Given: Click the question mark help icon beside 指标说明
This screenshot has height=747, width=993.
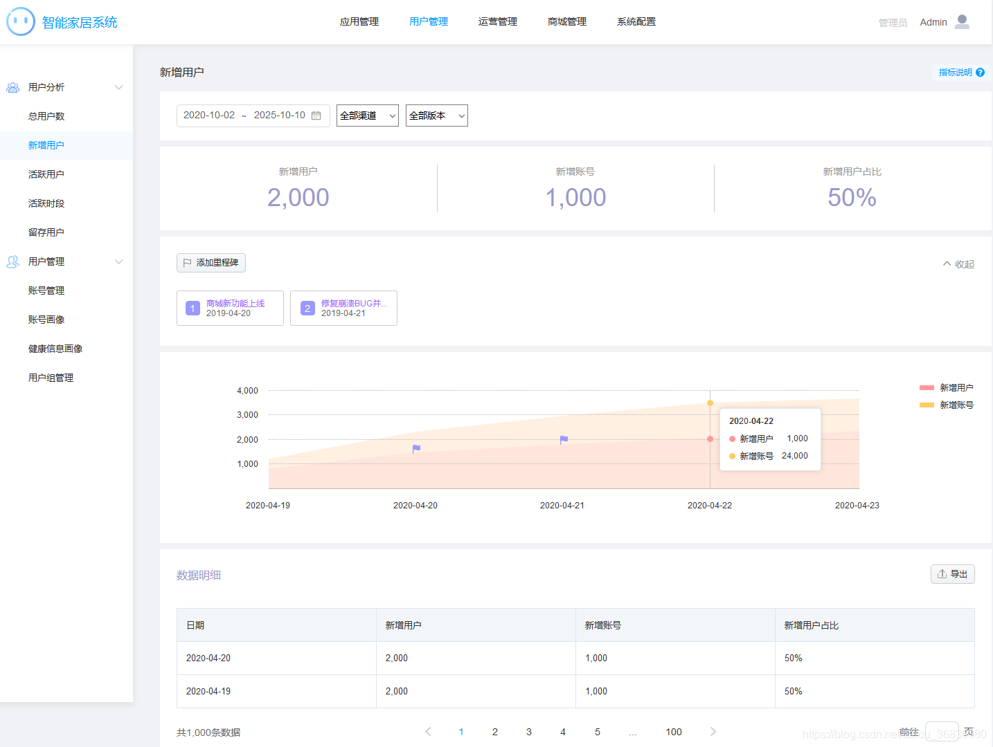Looking at the screenshot, I should tap(980, 73).
